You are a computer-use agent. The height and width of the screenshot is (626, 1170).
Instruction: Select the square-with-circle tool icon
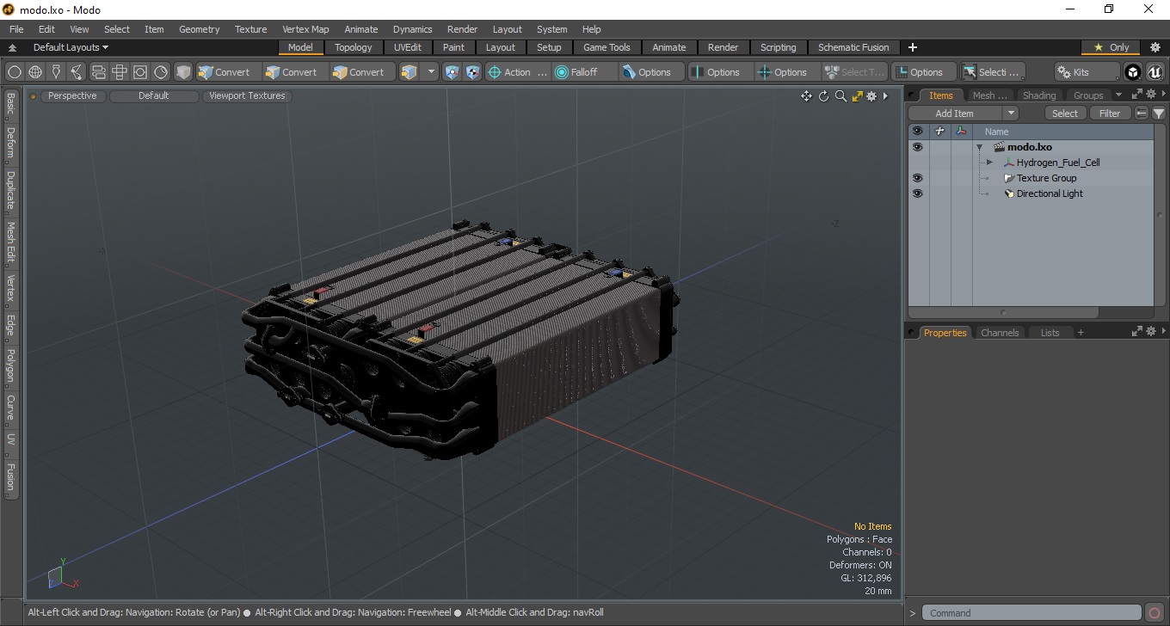tap(140, 72)
